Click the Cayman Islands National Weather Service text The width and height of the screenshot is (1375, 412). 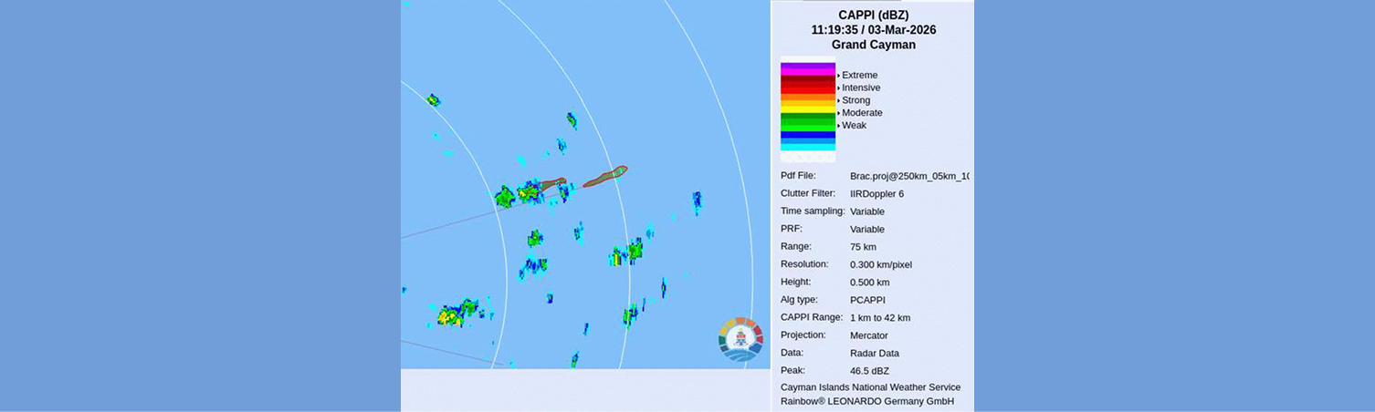pyautogui.click(x=870, y=387)
